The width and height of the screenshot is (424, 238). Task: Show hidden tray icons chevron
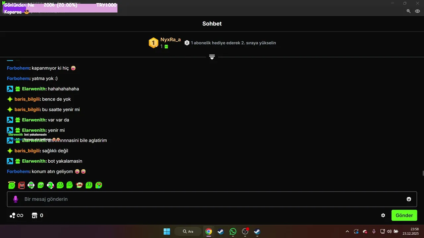point(347,231)
